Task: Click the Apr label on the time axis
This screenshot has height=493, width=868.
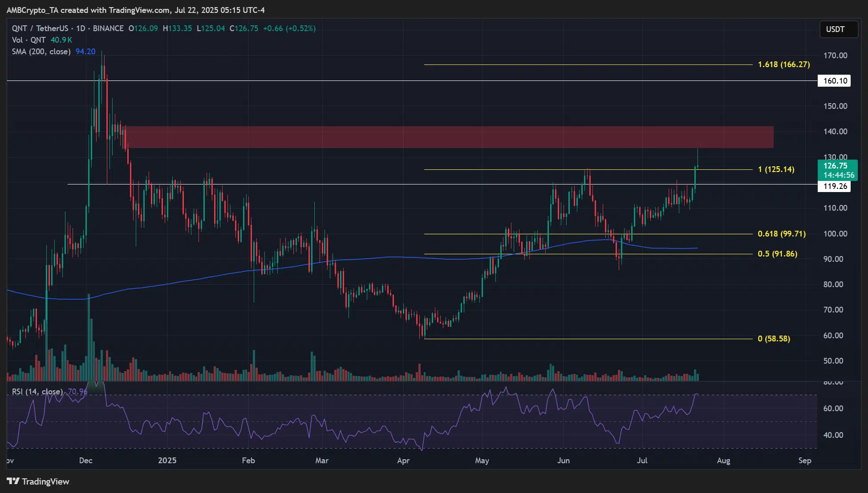Action: tap(403, 461)
